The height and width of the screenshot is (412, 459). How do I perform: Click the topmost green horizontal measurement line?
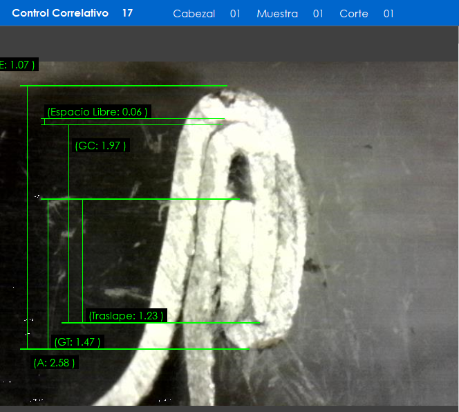[124, 86]
